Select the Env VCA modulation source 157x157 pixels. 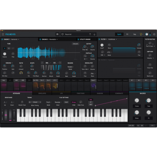(36, 85)
